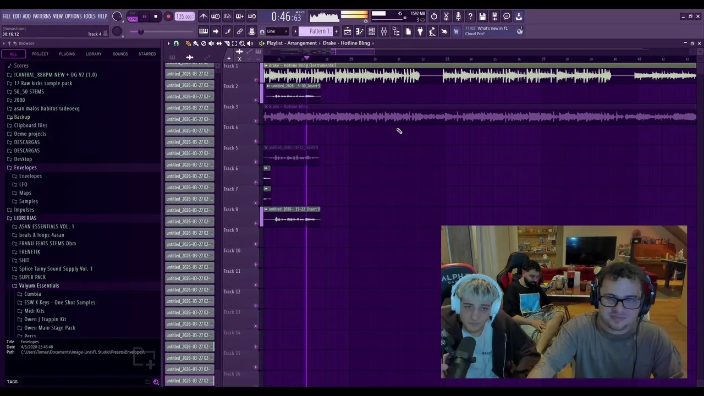Click the browser search magnifier icon
Image resolution: width=704 pixels, height=396 pixels.
tap(156, 382)
